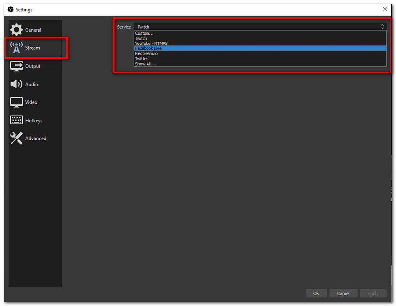Image resolution: width=396 pixels, height=306 pixels.
Task: Click Show All... in the service list
Action: pos(260,64)
